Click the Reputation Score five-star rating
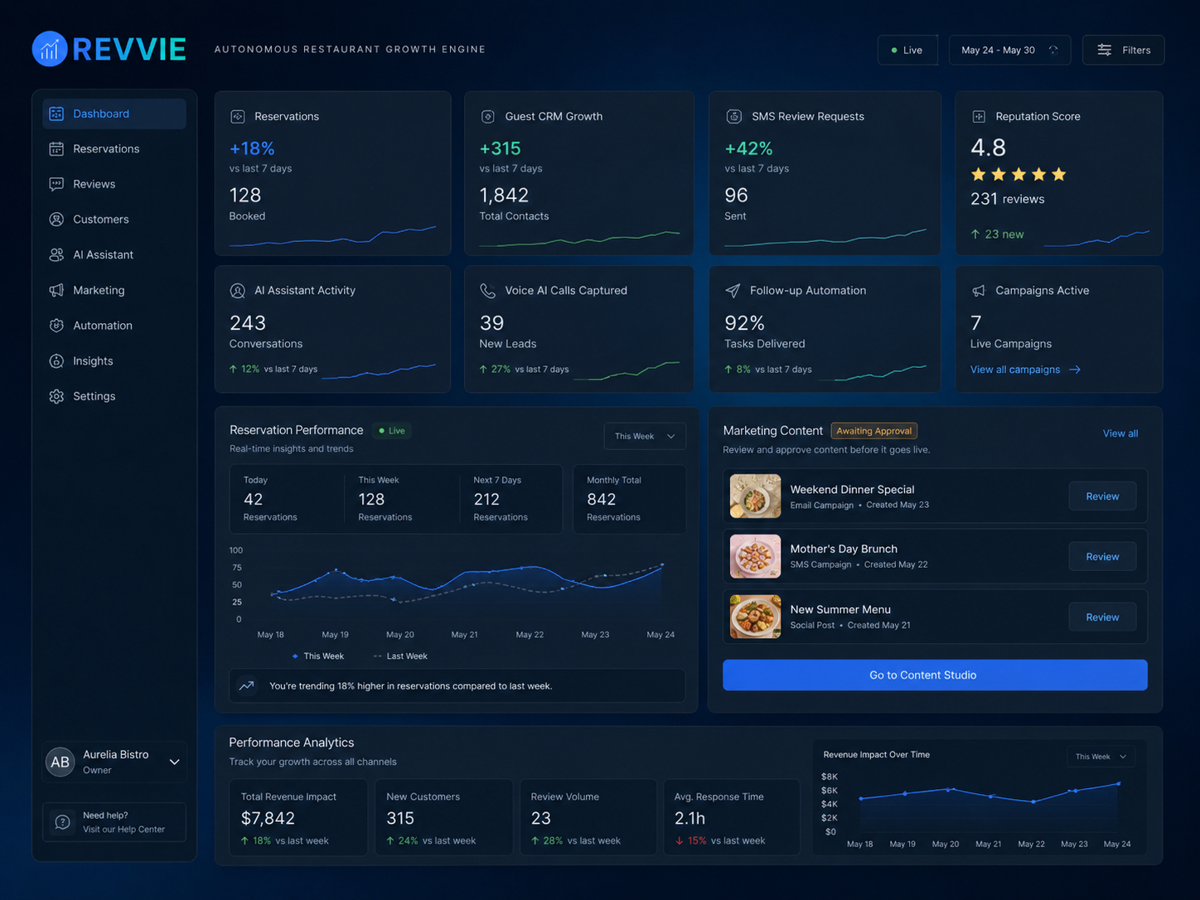This screenshot has height=900, width=1200. tap(1019, 175)
